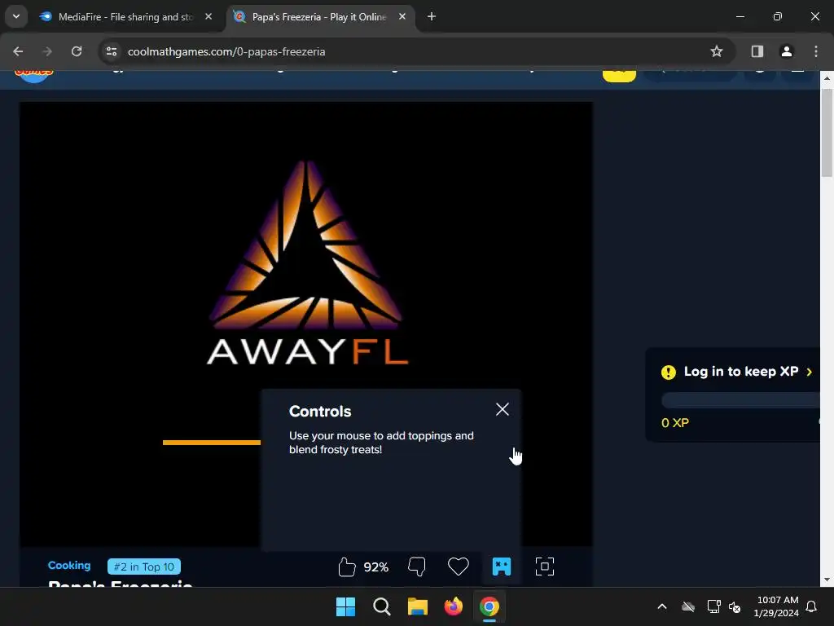Open the Windows Start menu
The width and height of the screenshot is (834, 626).
tap(345, 606)
